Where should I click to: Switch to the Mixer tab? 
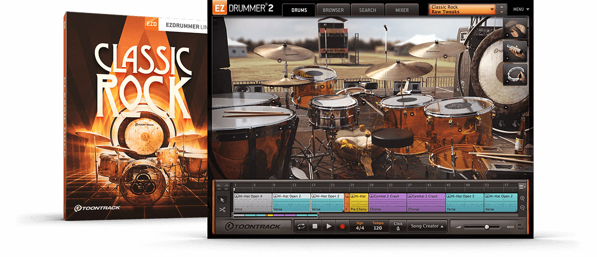click(402, 10)
